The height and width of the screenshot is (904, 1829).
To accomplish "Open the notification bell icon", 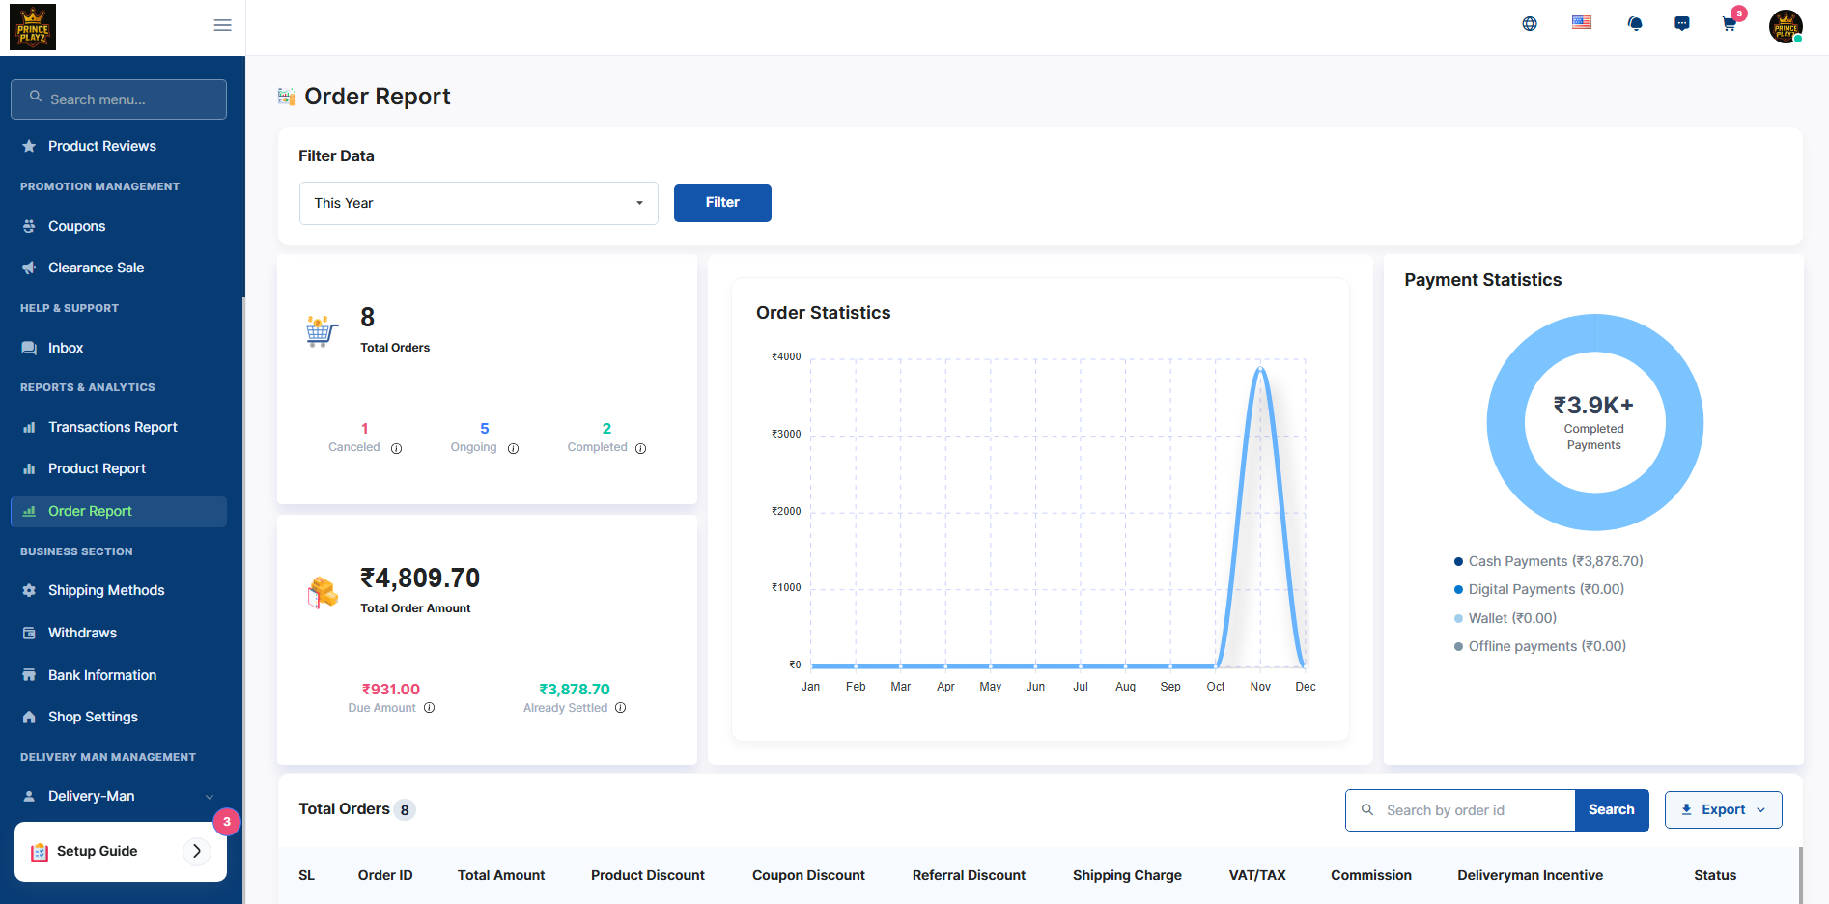I will coord(1635,24).
